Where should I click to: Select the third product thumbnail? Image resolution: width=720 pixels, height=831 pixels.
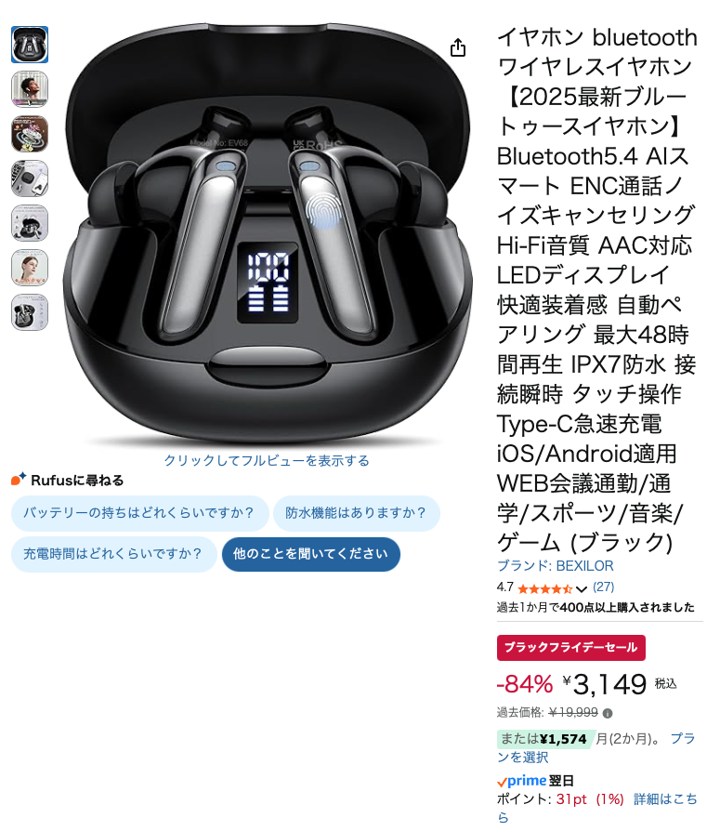tap(30, 134)
